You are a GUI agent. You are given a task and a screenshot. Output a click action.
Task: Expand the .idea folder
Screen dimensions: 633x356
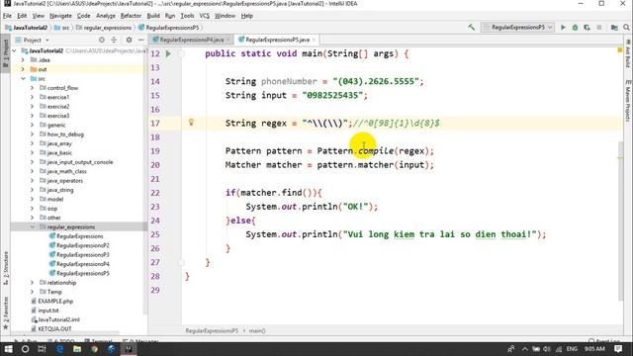(x=23, y=60)
